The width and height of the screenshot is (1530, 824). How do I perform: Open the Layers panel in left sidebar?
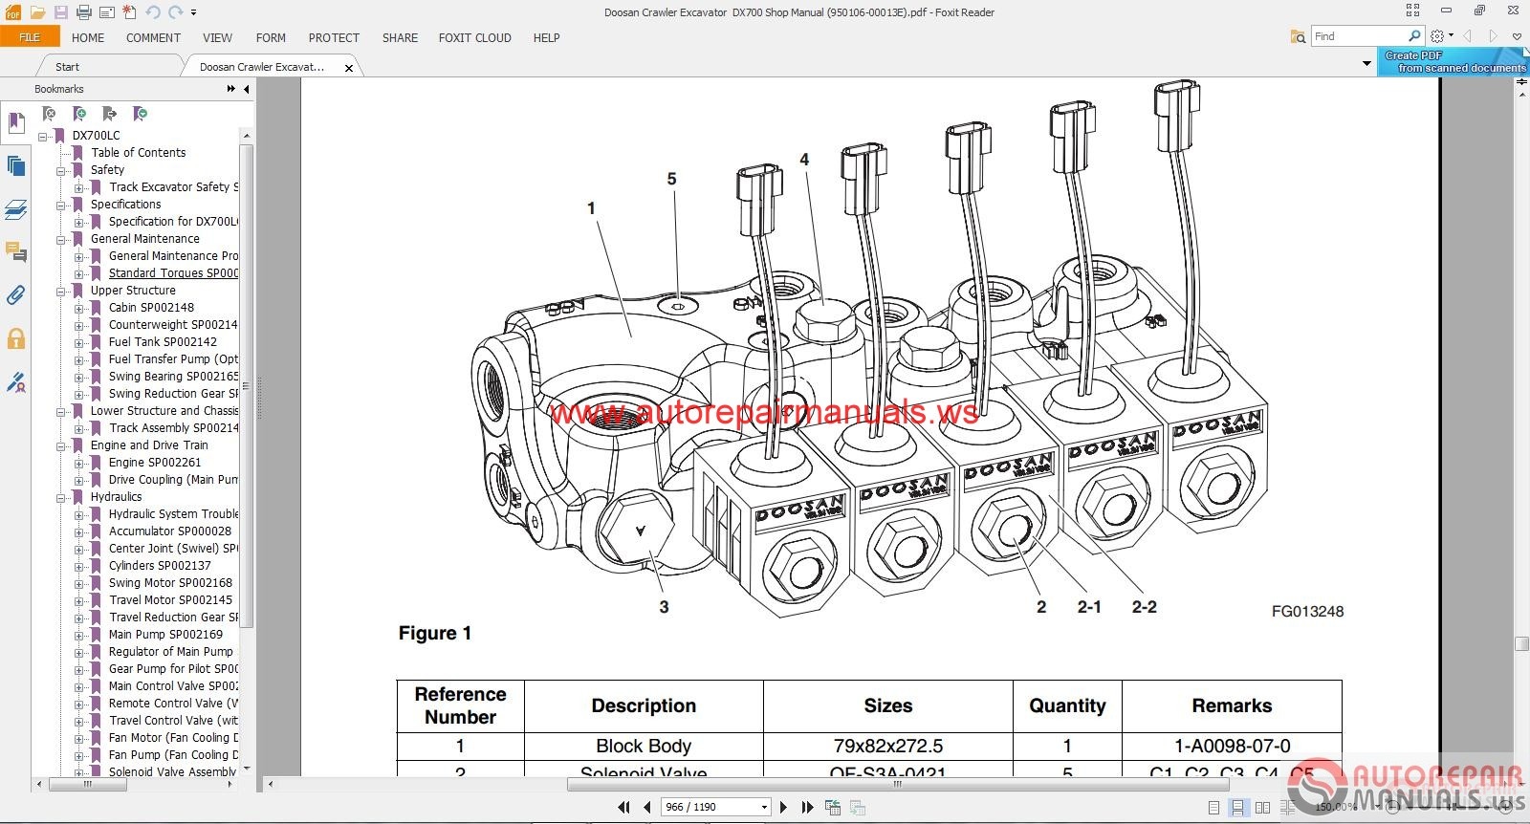pyautogui.click(x=15, y=209)
